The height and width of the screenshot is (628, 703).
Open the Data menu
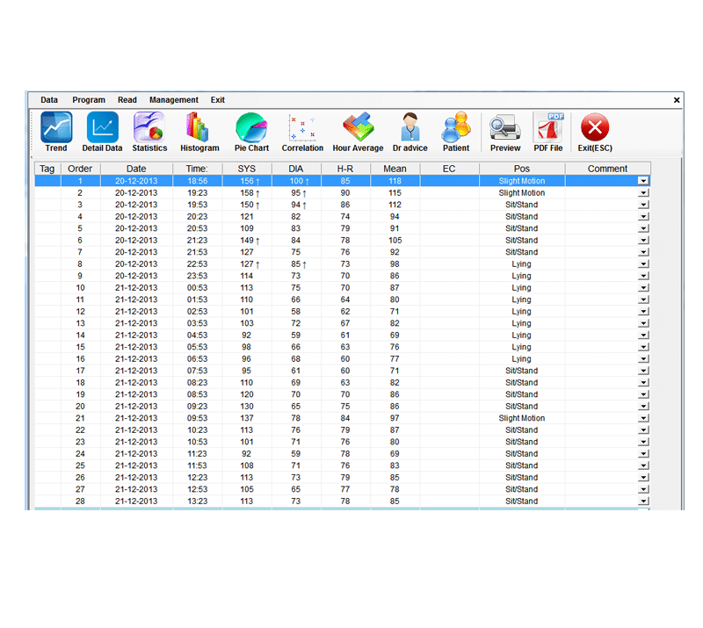pos(49,100)
